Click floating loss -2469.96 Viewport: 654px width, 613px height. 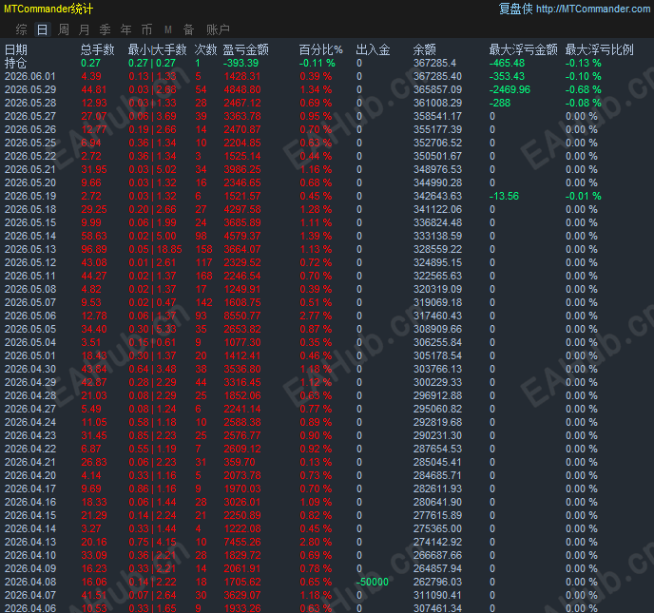[510, 90]
